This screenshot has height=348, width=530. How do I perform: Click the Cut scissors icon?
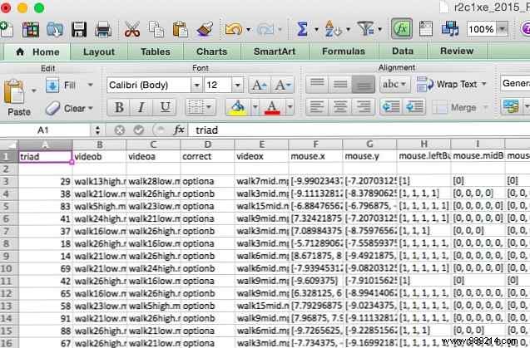pyautogui.click(x=132, y=29)
